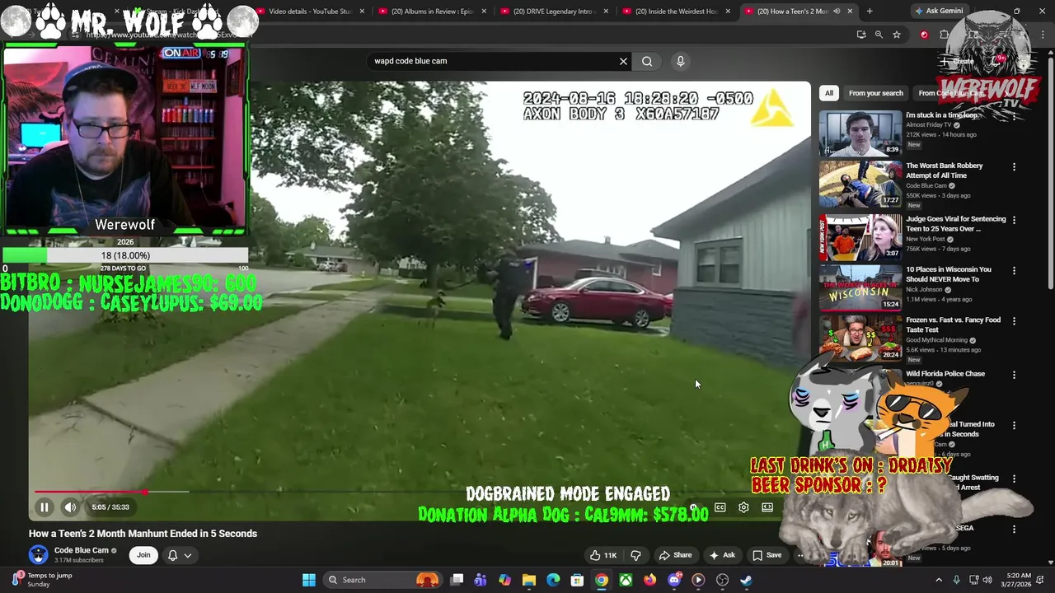
Task: Toggle tab audio mute on active tab
Action: point(837,12)
